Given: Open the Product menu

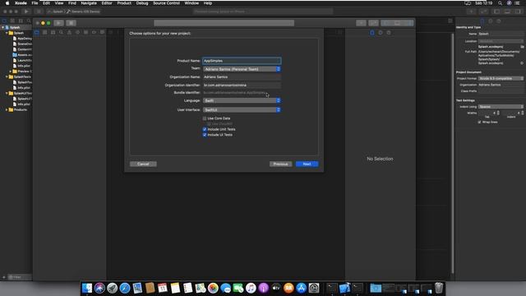Looking at the screenshot, I should (x=124, y=3).
